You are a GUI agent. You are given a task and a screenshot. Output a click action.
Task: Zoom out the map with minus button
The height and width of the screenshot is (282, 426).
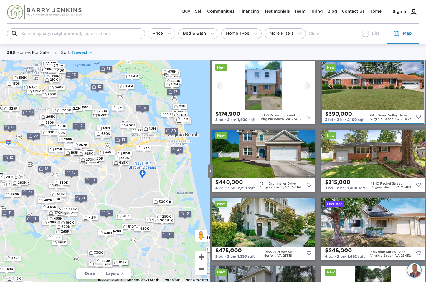click(x=201, y=269)
